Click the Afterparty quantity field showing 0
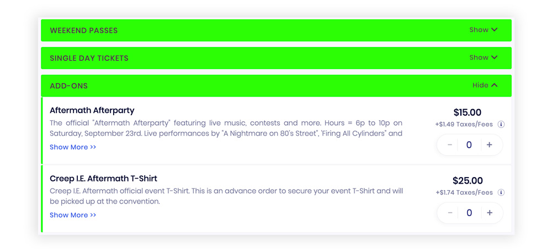Image resolution: width=552 pixels, height=252 pixels. click(469, 145)
